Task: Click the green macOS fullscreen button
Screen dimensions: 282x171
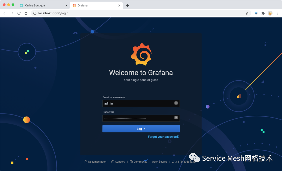Action: click(x=13, y=5)
